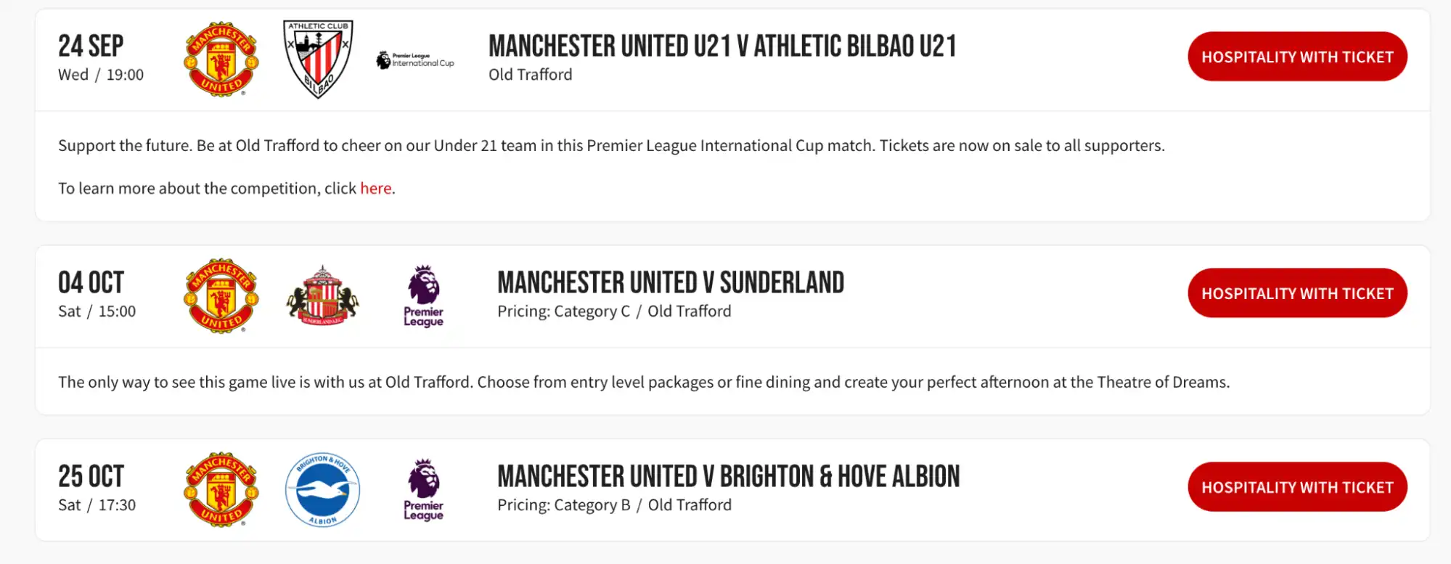Image resolution: width=1451 pixels, height=564 pixels.
Task: Open Hospitality With Ticket for Brighton game
Action: click(x=1297, y=486)
